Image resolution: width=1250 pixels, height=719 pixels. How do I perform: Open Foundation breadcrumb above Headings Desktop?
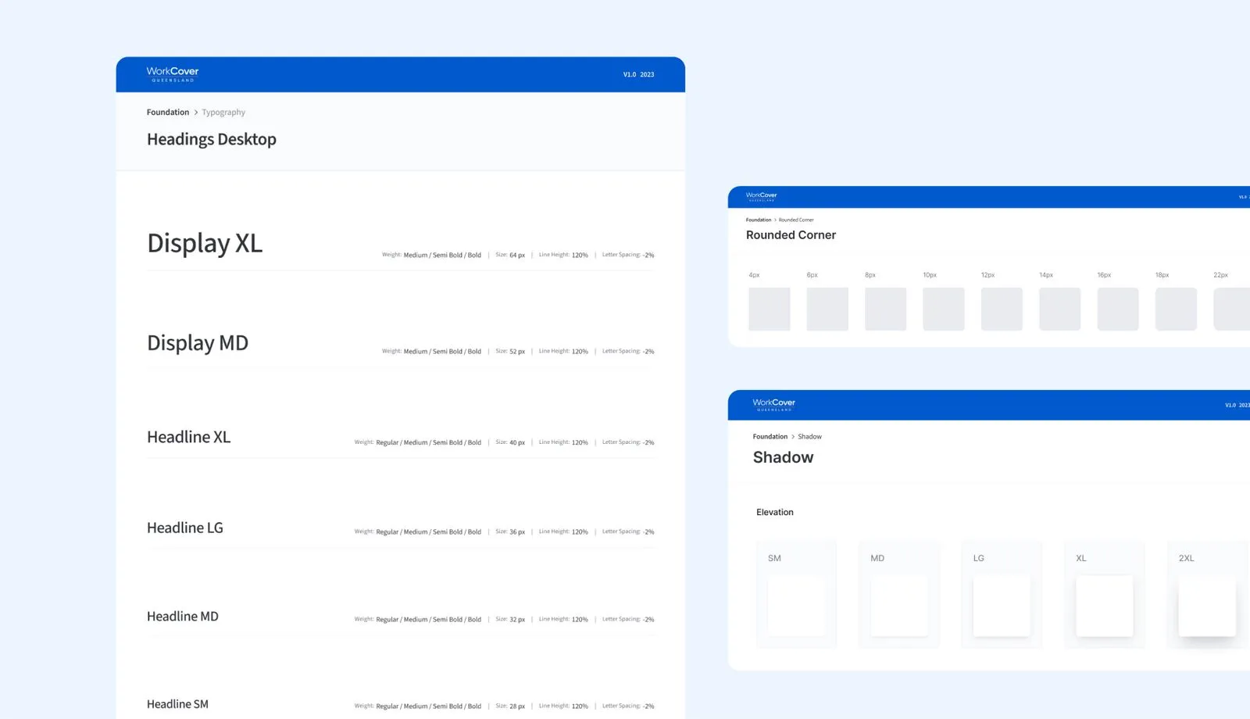tap(168, 113)
